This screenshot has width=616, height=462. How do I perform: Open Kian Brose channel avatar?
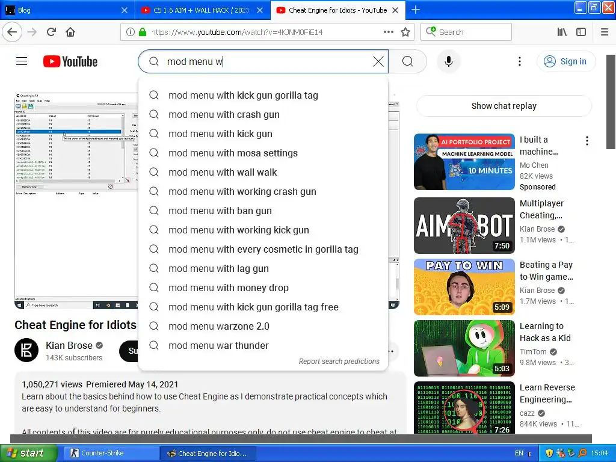pyautogui.click(x=26, y=350)
